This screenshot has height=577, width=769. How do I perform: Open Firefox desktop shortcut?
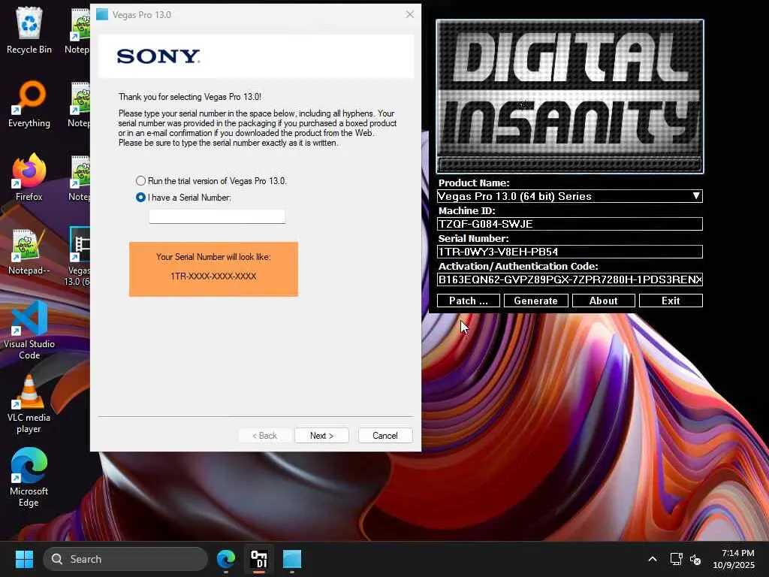click(x=29, y=177)
